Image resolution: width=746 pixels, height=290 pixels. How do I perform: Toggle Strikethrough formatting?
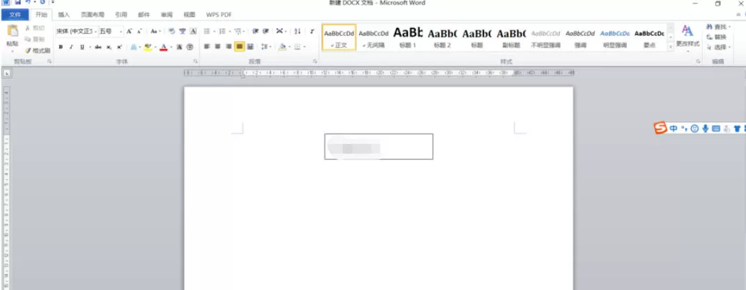[x=98, y=47]
